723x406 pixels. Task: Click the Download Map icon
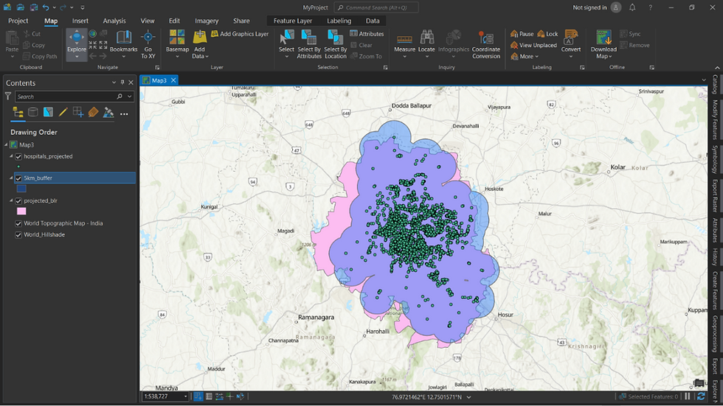point(603,38)
